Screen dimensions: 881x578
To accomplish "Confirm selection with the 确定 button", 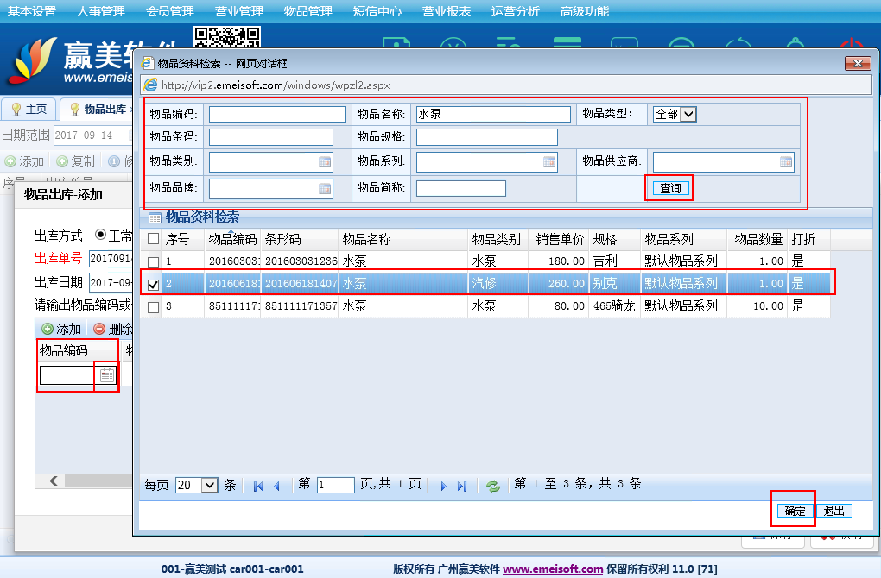I will click(x=795, y=511).
